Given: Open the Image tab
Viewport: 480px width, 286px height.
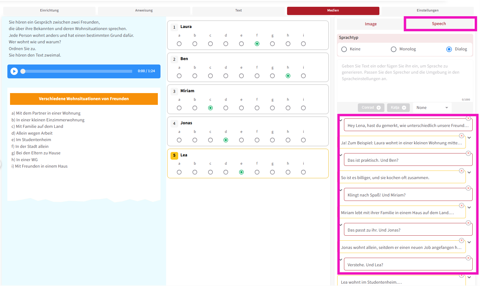Looking at the screenshot, I should [371, 24].
